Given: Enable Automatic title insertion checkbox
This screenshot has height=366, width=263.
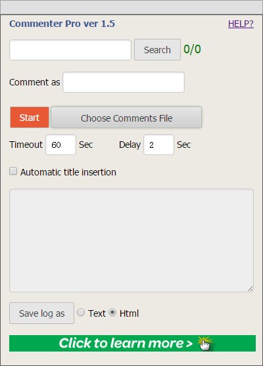Looking at the screenshot, I should (x=13, y=171).
